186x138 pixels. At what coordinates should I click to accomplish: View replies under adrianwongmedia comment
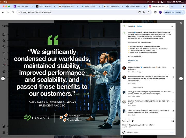coord(138,87)
